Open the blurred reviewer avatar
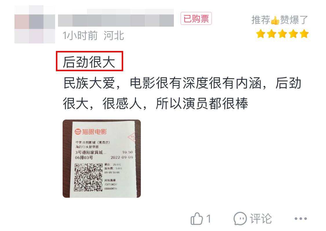The height and width of the screenshot is (231, 326). [x=35, y=24]
